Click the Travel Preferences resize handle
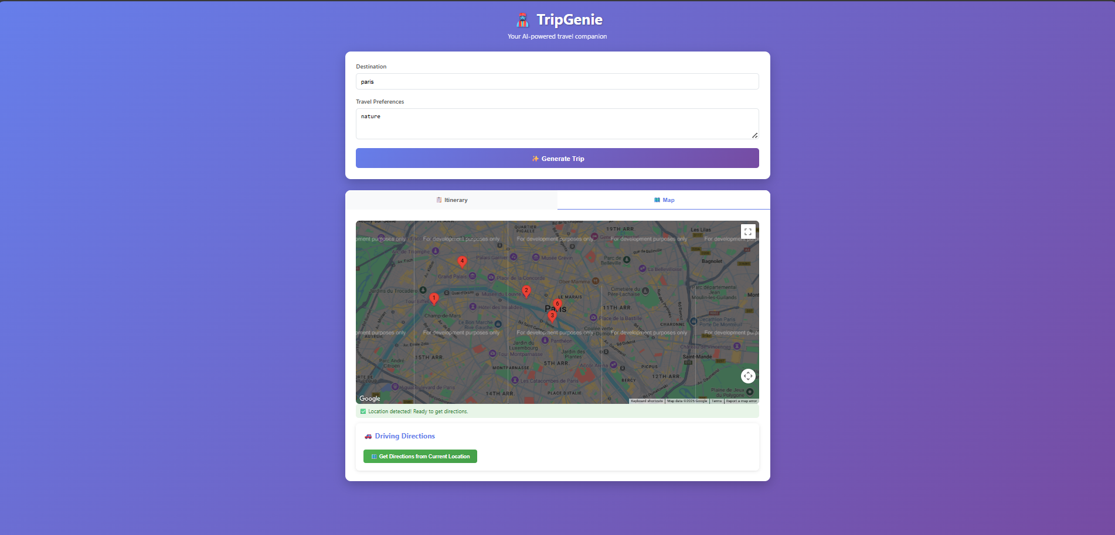 [x=755, y=135]
